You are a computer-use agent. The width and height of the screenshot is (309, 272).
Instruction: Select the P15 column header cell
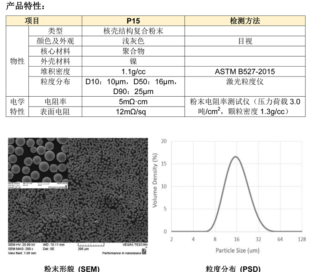pos(133,21)
